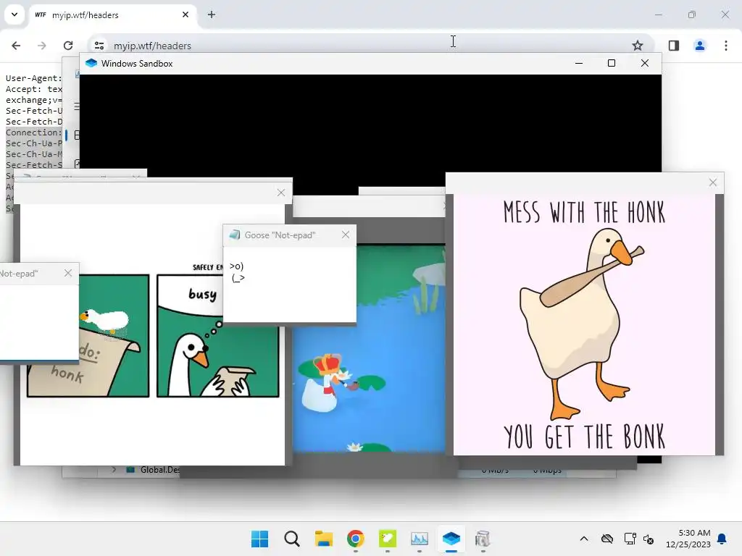Viewport: 742px width, 556px height.
Task: Open Chrome's tab search dropdown
Action: coord(14,14)
